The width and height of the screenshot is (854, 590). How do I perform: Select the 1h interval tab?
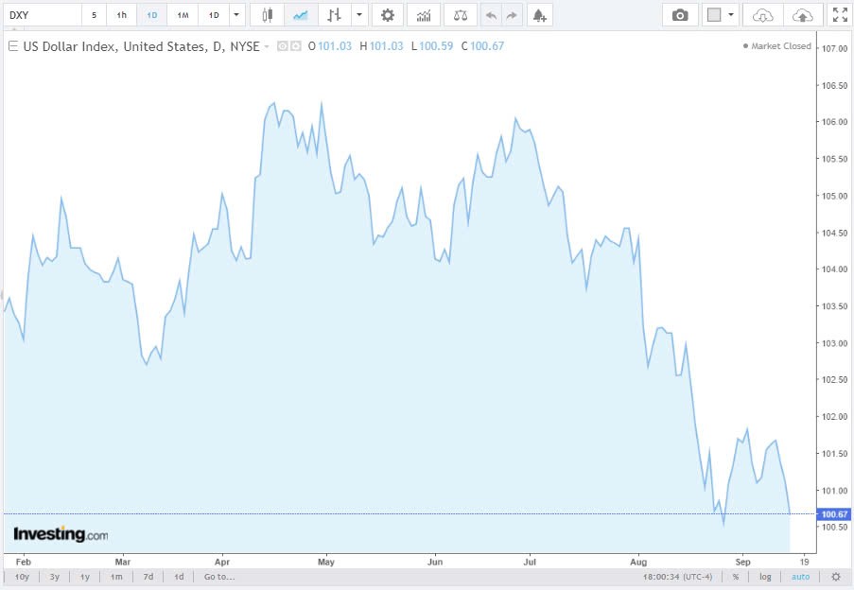(x=121, y=15)
